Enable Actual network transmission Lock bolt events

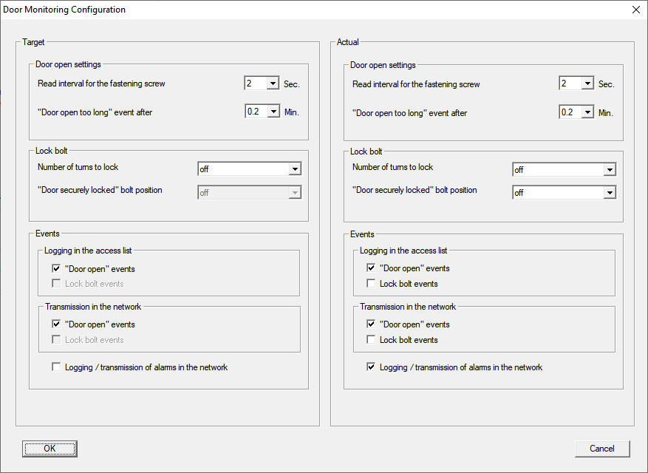372,340
